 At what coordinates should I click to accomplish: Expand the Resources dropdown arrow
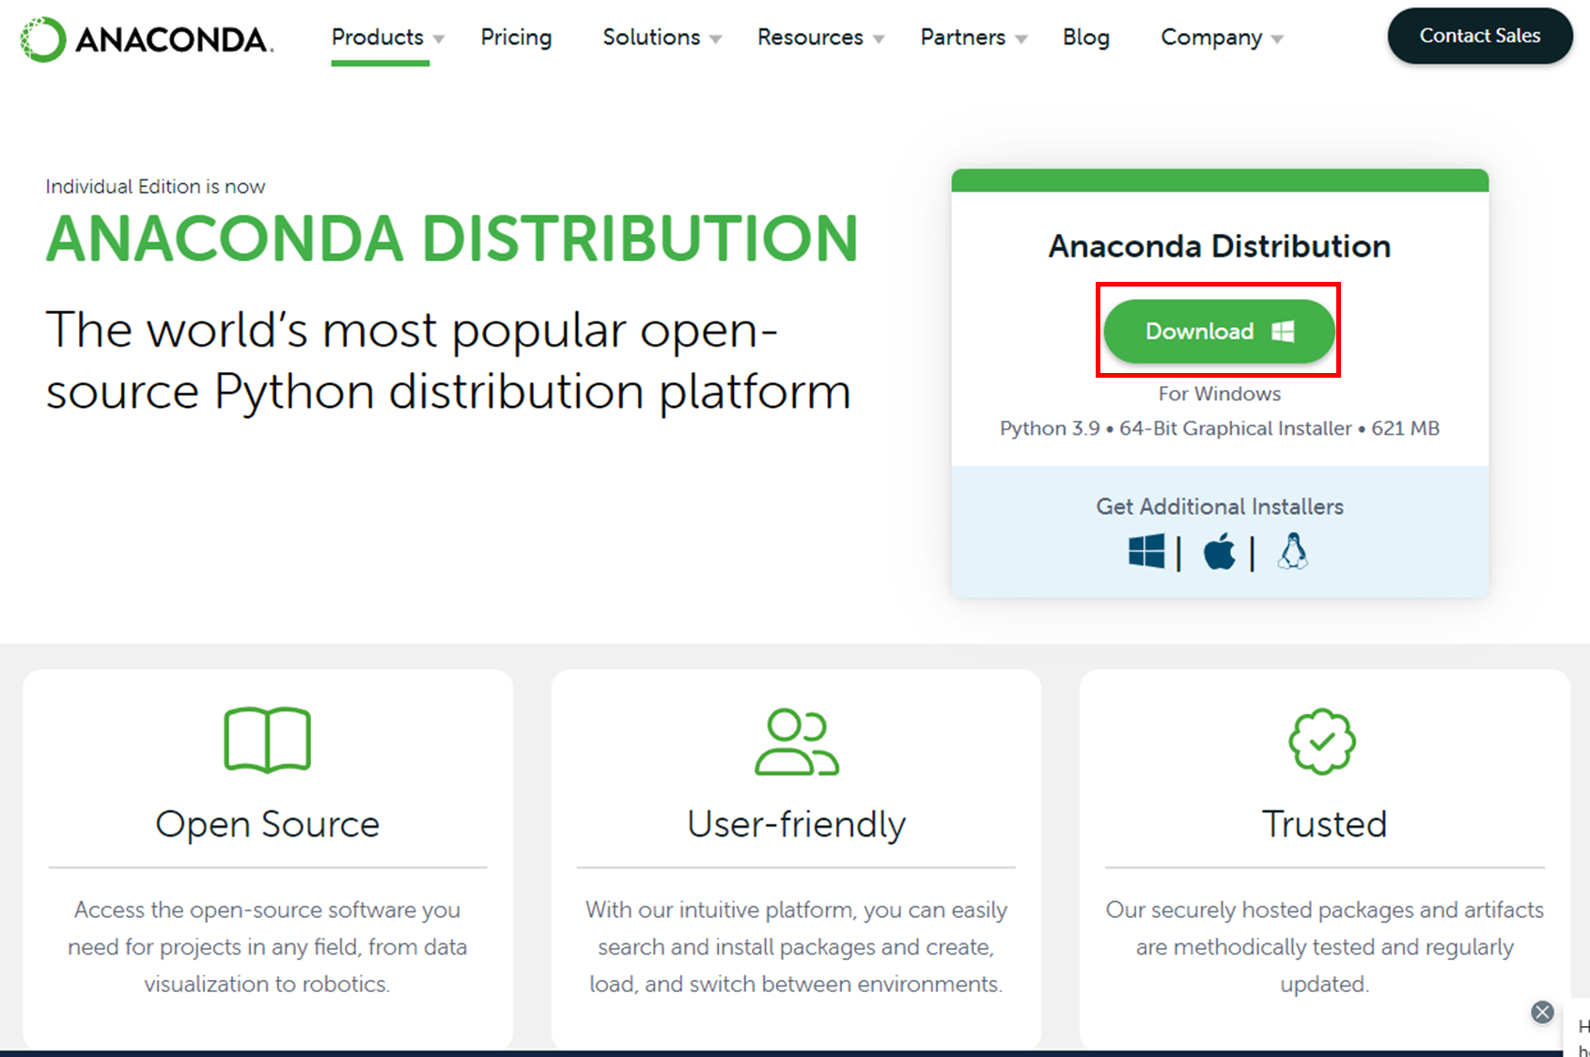pos(879,39)
